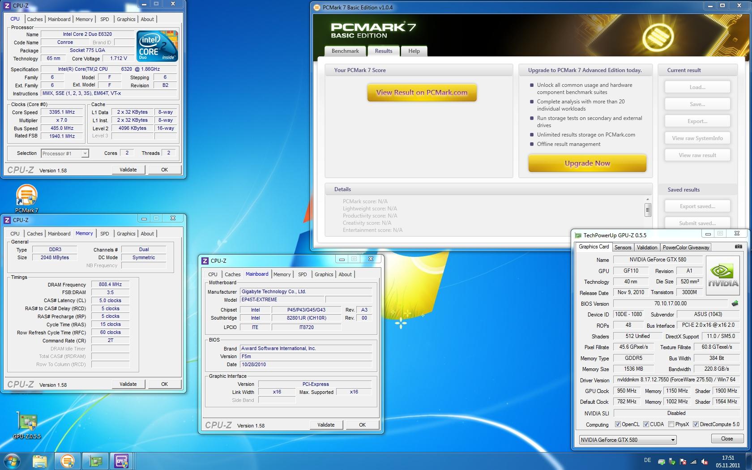Click the BIOS Version value '70.10.17.00.00'
This screenshot has height=470, width=752.
pyautogui.click(x=670, y=303)
